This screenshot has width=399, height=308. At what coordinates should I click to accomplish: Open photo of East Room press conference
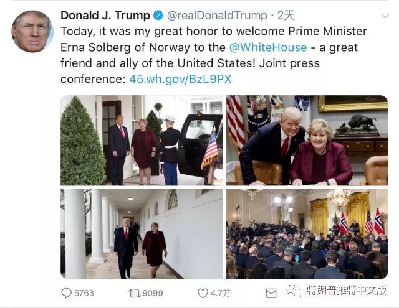point(307,233)
